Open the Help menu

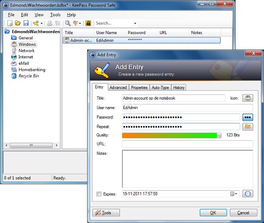coord(71,15)
